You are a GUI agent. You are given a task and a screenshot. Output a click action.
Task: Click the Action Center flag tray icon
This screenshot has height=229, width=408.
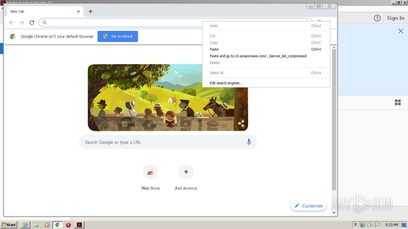pyautogui.click(x=378, y=225)
